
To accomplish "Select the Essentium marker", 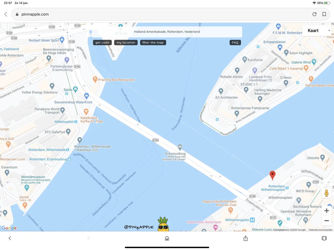I will 7,173.
